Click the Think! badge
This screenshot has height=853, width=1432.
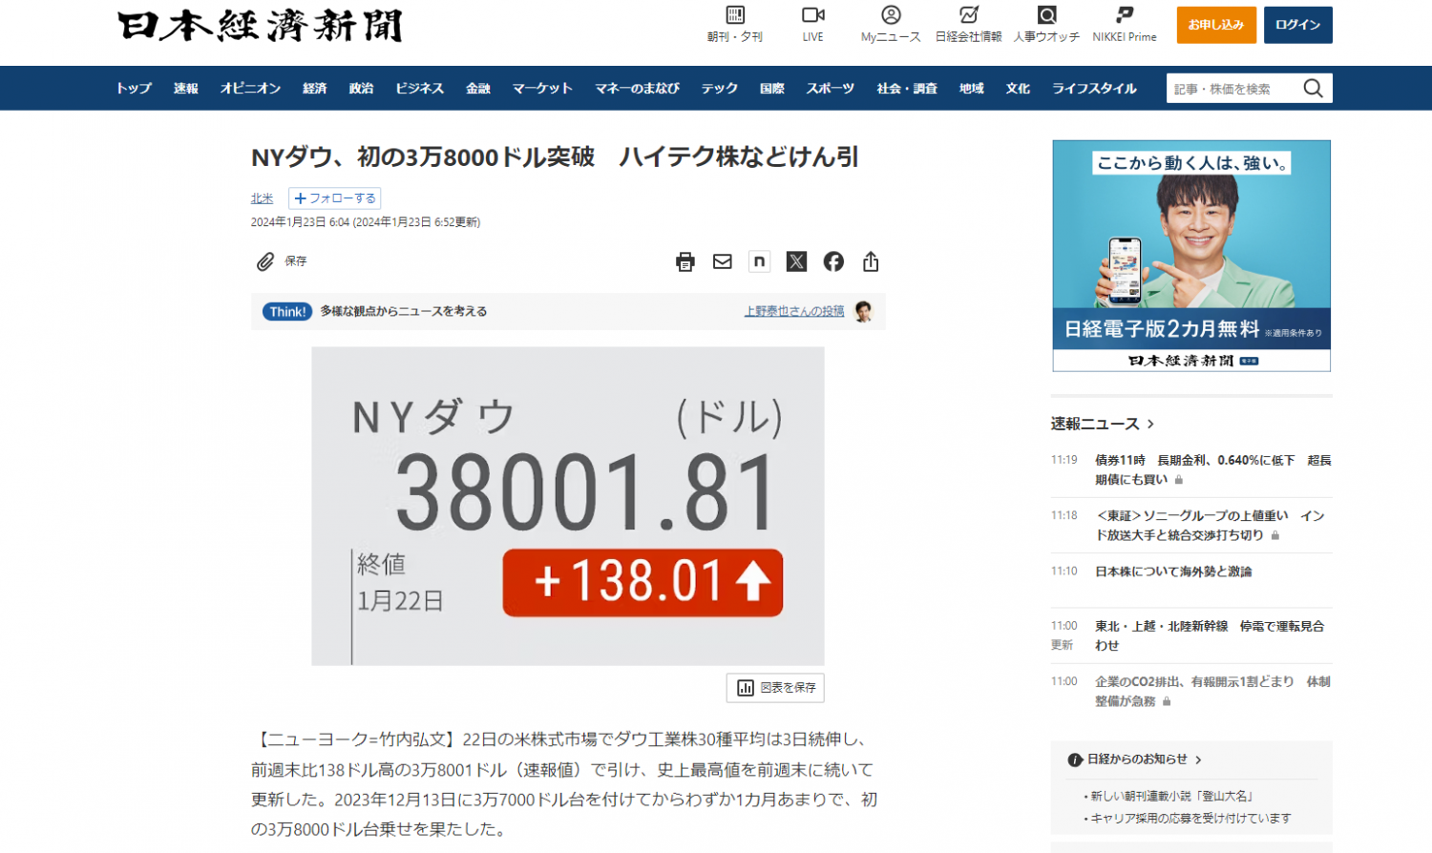click(x=287, y=312)
